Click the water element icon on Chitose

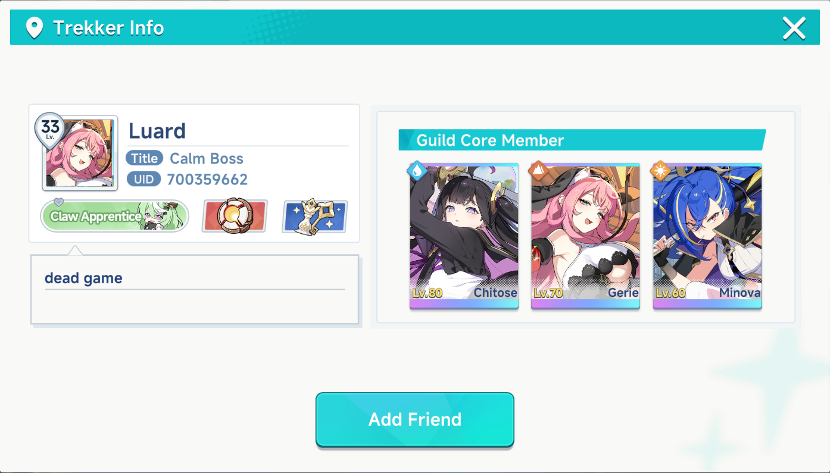tap(417, 171)
